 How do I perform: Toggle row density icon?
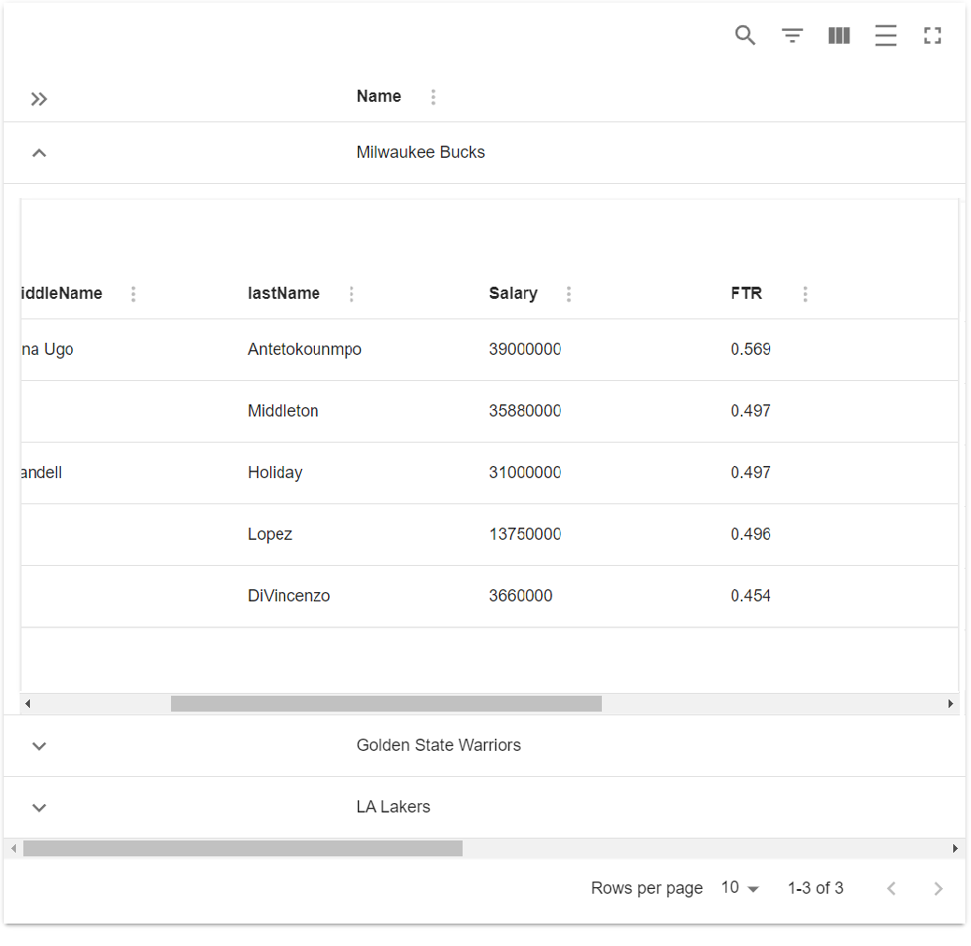coord(886,35)
